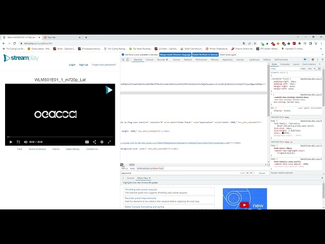Expand more styles pane tabs chevron
Viewport: 325px width, 244px height.
(x=319, y=65)
